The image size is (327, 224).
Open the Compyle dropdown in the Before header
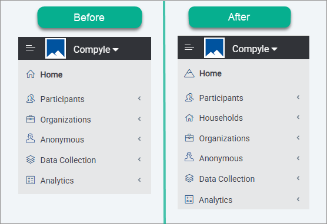(x=96, y=50)
